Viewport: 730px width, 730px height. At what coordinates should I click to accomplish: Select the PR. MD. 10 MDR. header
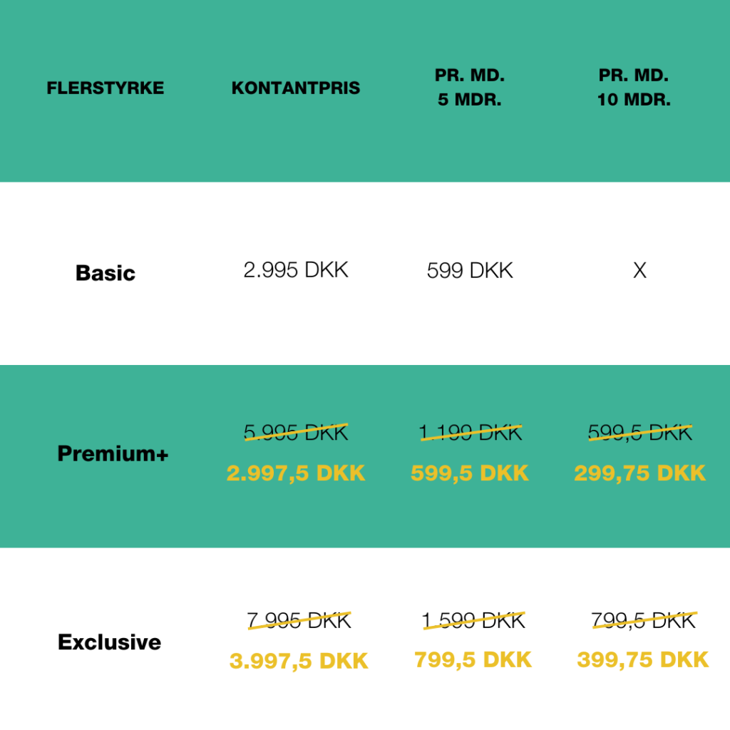(634, 88)
